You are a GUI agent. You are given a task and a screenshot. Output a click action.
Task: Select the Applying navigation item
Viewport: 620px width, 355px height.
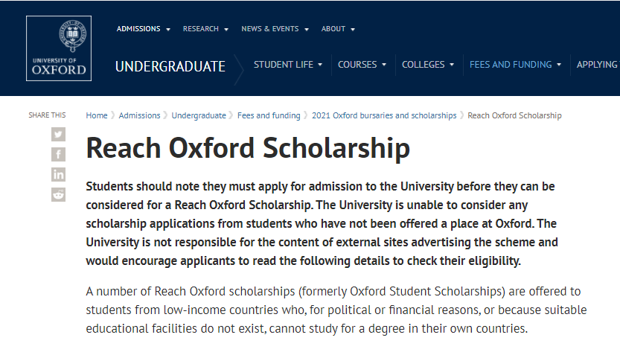pyautogui.click(x=598, y=65)
